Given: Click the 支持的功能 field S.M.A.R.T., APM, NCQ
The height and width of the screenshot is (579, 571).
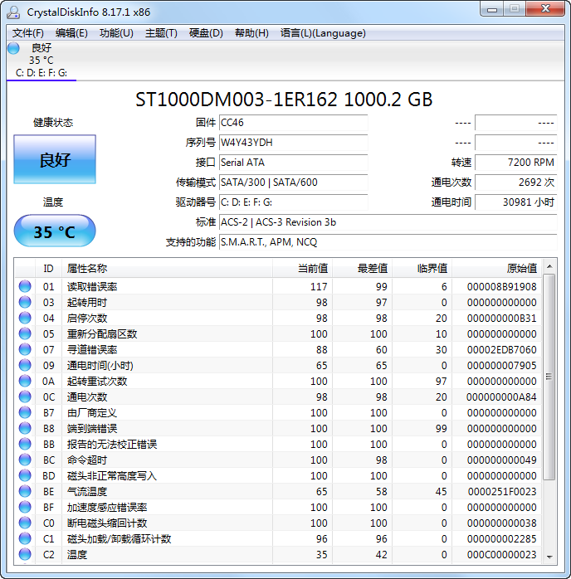Looking at the screenshot, I should (388, 242).
